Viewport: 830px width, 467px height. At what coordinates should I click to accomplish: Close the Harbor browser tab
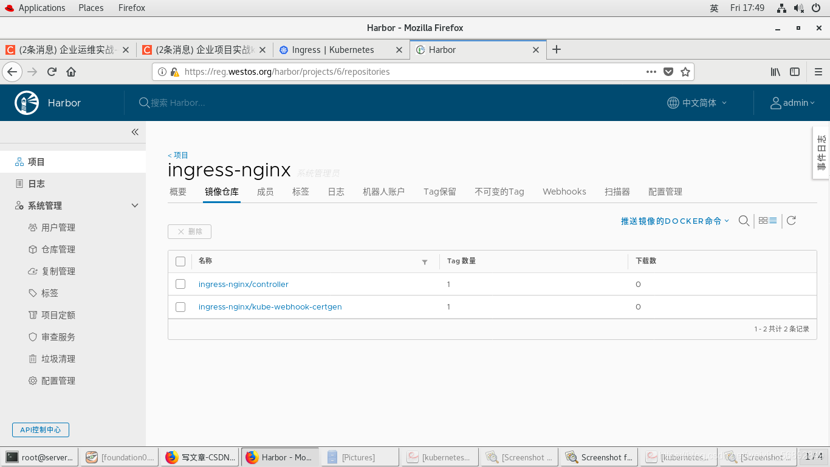point(536,50)
